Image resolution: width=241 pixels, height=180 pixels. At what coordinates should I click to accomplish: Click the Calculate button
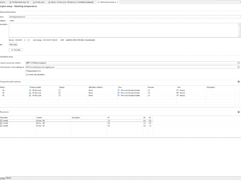point(16,50)
